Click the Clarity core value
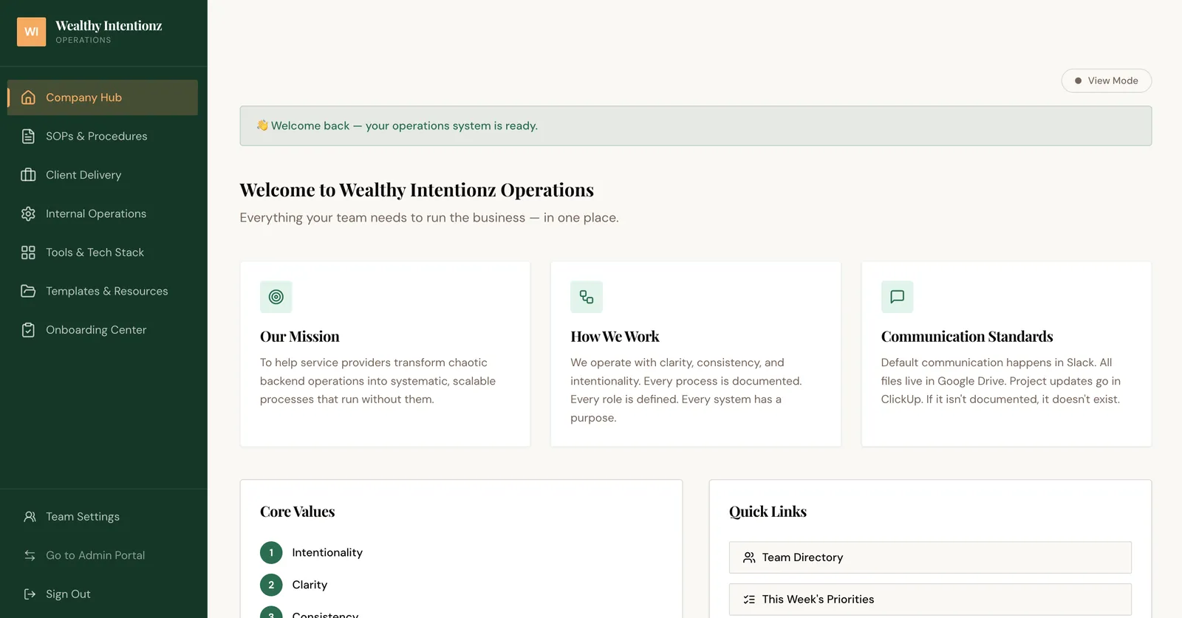 point(310,585)
